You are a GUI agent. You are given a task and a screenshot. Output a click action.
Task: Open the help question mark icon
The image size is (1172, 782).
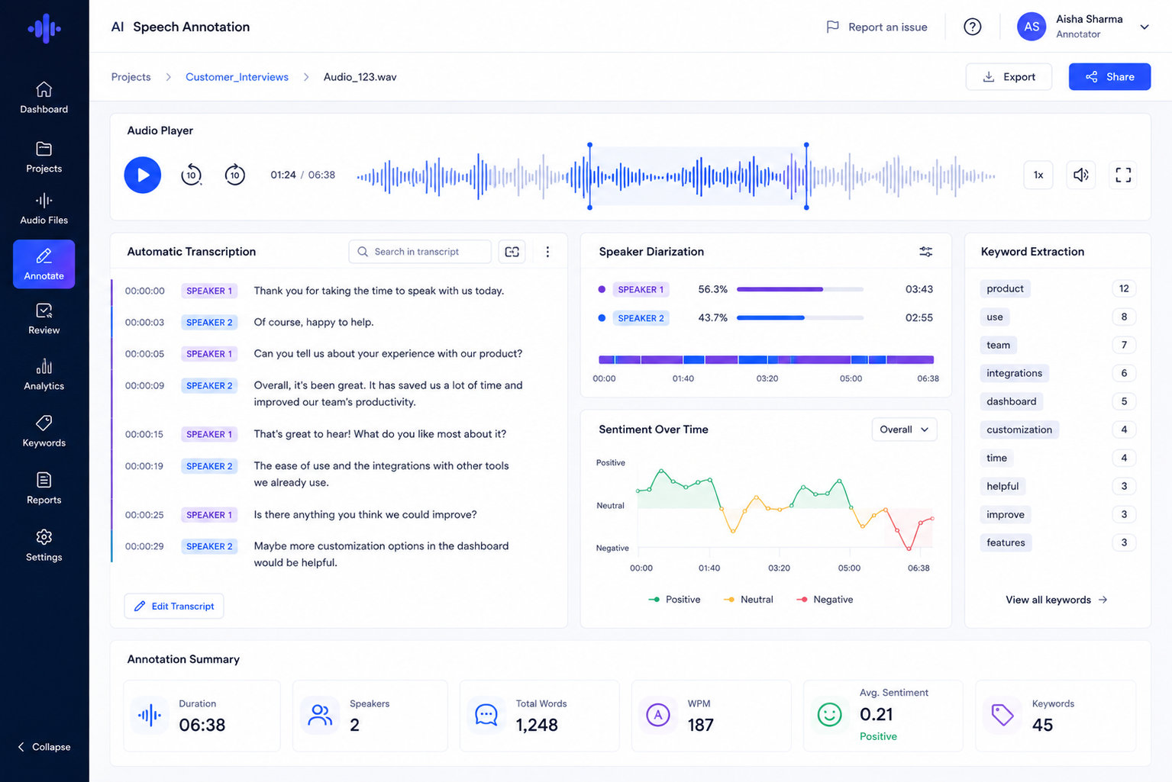point(972,27)
